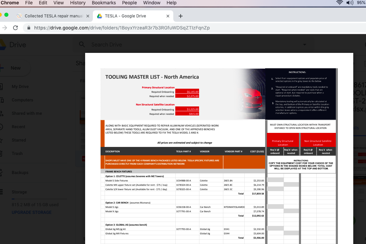Close the TESLA - Google Drive tab
The width and height of the screenshot is (366, 244).
coord(168,16)
